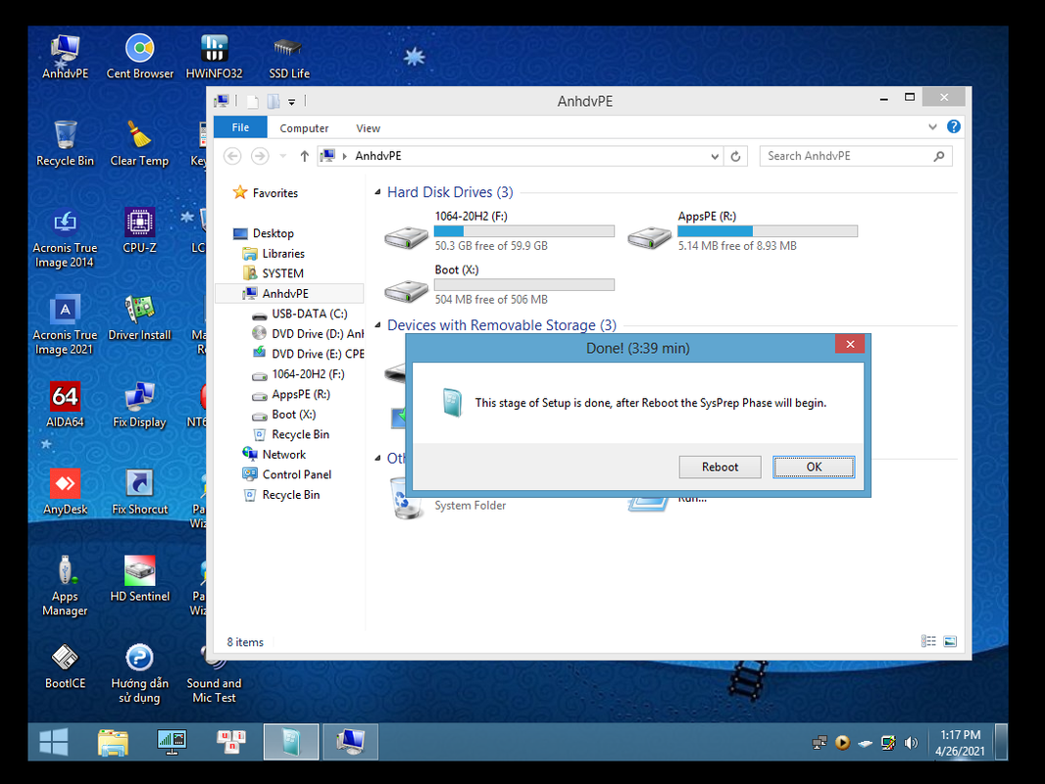
Task: Switch to large icons view button
Action: click(x=950, y=642)
